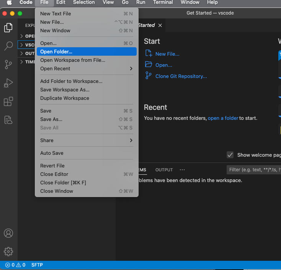This screenshot has width=281, height=270.
Task: Open the Help menu
Action: click(x=212, y=3)
